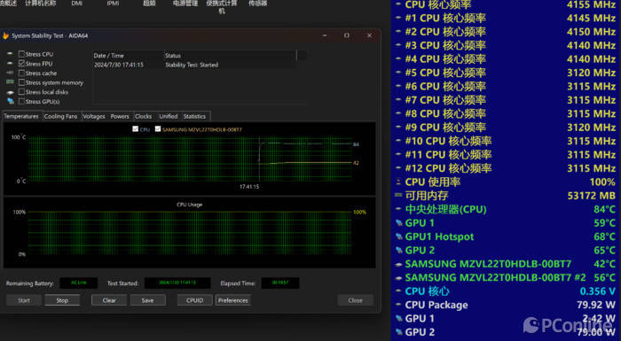This screenshot has height=341, width=621.
Task: Open Preferences
Action: 232,300
